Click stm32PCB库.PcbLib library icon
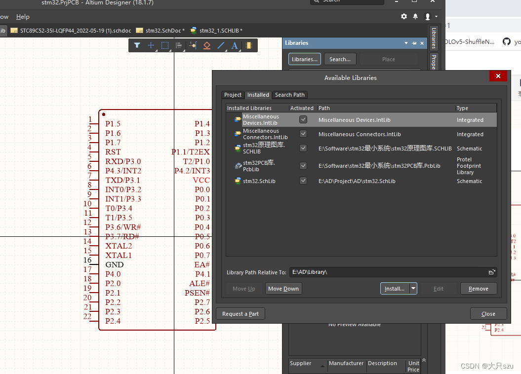The image size is (521, 374). click(x=238, y=166)
